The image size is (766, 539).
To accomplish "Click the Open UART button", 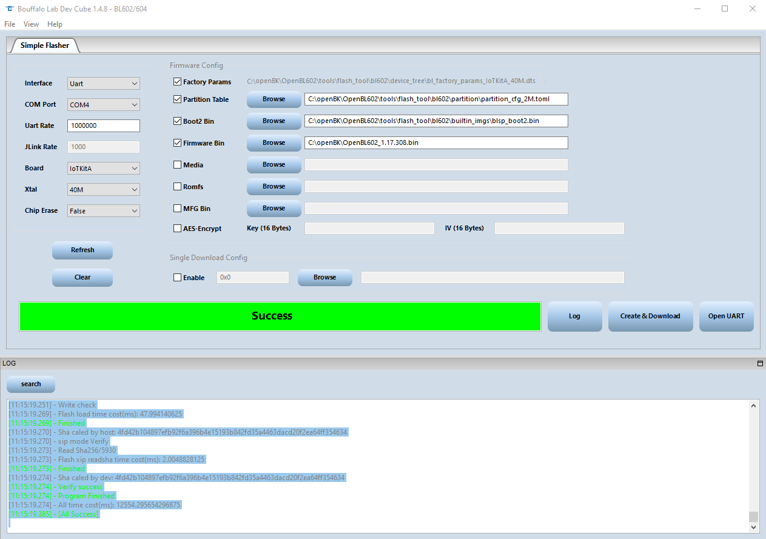I will pos(726,316).
